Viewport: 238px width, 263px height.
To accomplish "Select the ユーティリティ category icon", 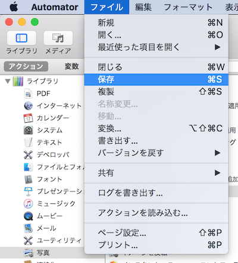I will click(x=28, y=240).
